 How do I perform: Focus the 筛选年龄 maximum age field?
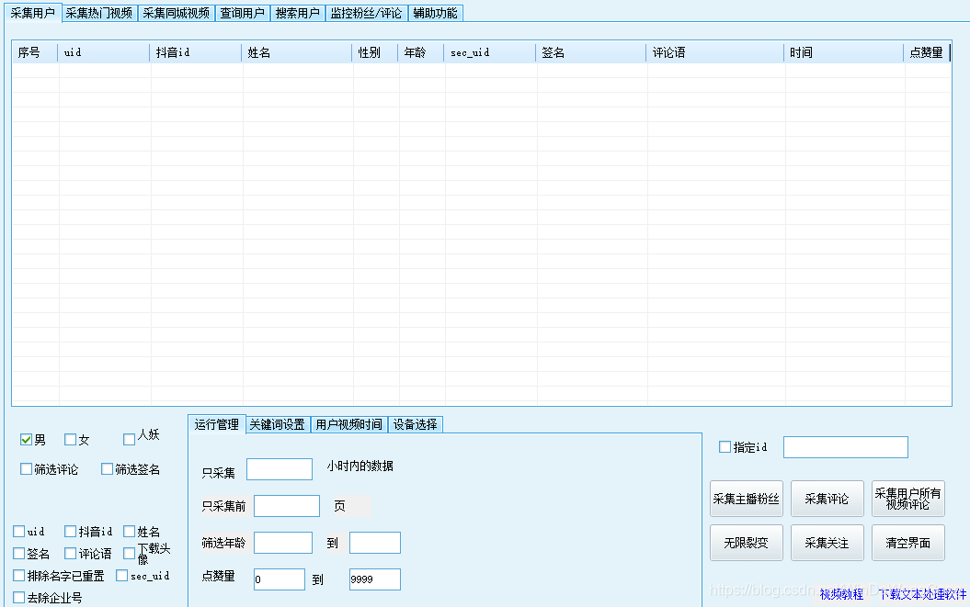[x=375, y=543]
